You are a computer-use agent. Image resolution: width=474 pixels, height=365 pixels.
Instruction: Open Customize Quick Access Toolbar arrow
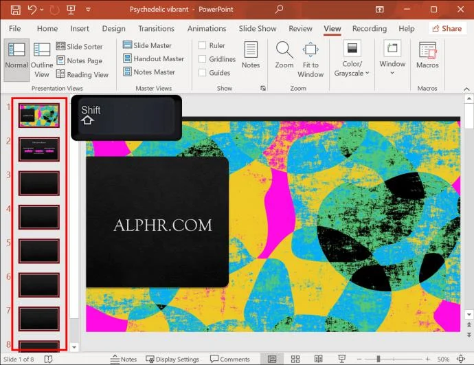pyautogui.click(x=88, y=10)
